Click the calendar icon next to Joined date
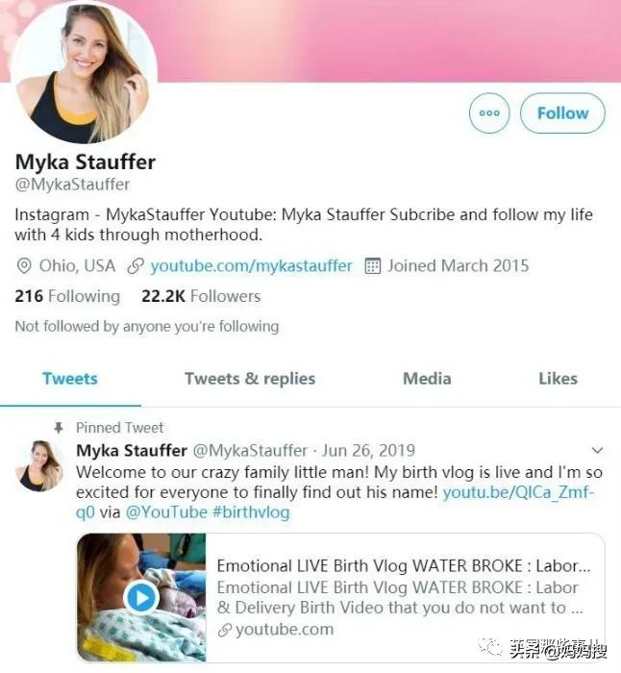Image resolution: width=621 pixels, height=673 pixels. pos(373,266)
